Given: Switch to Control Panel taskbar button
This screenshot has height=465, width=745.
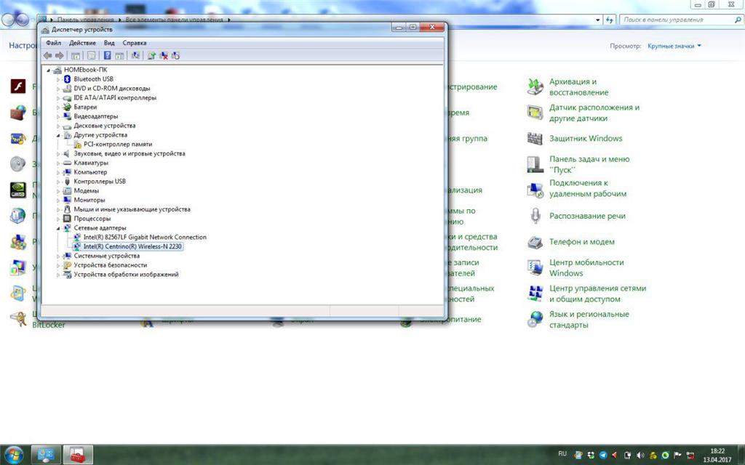Looking at the screenshot, I should (46, 455).
